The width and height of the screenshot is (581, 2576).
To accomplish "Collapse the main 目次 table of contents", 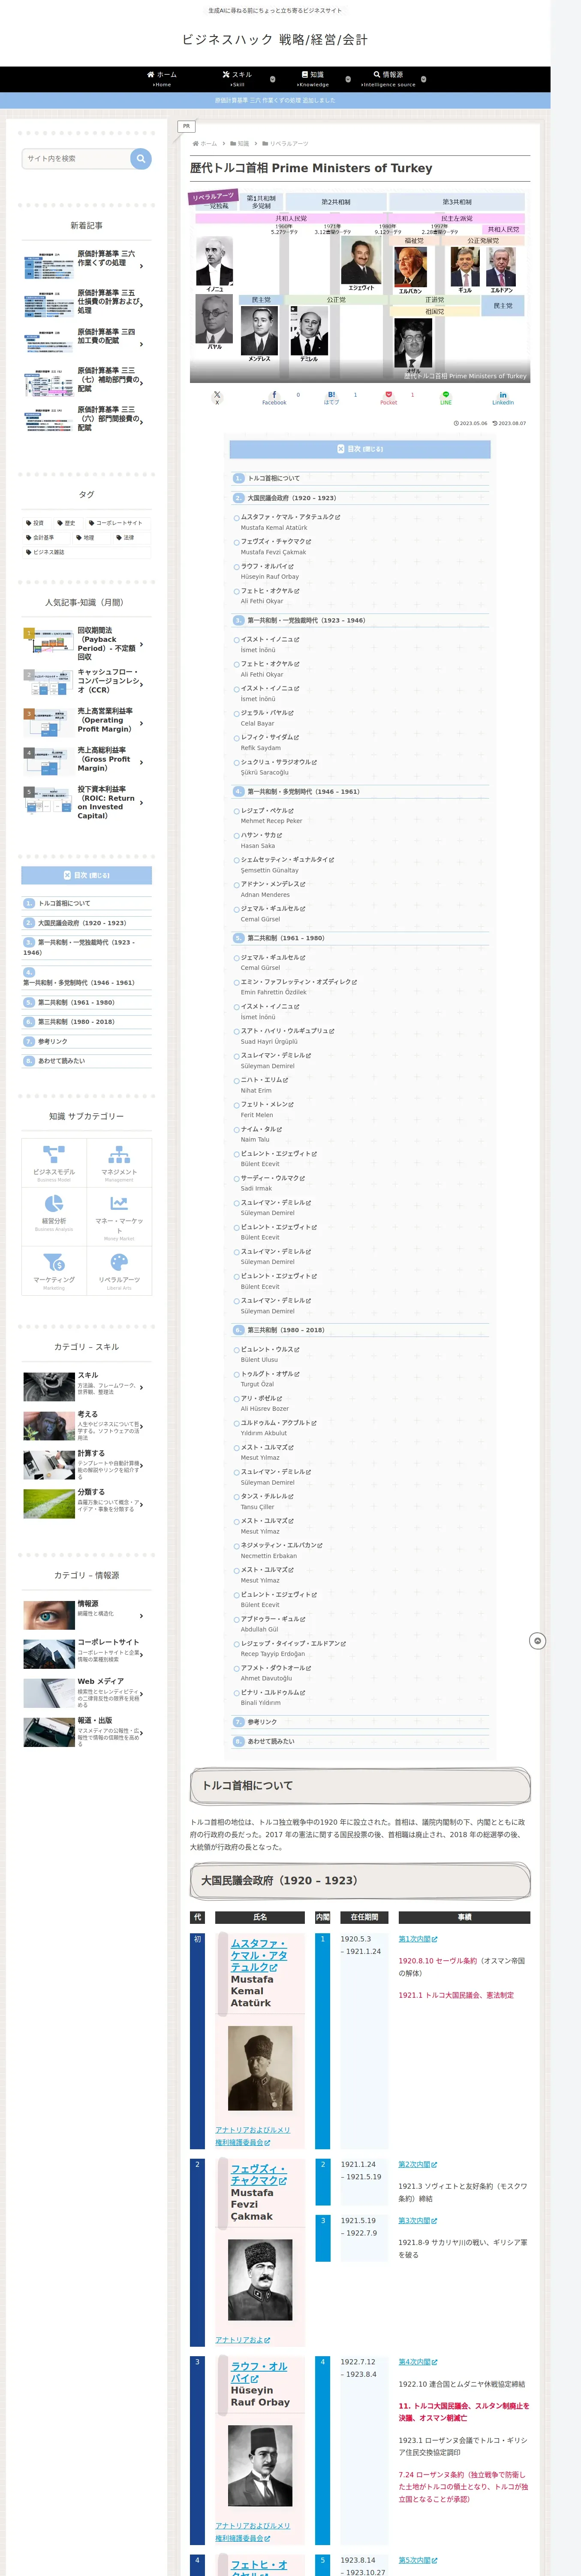I will pos(359,449).
